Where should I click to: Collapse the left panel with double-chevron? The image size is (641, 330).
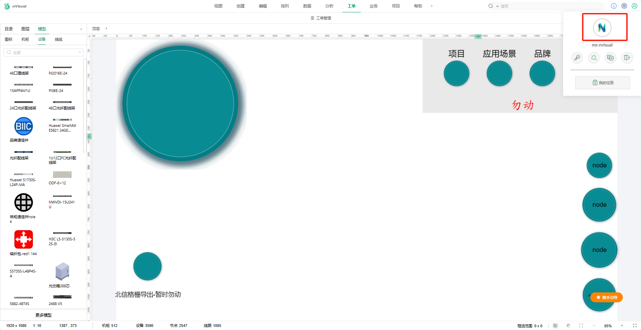point(81,29)
